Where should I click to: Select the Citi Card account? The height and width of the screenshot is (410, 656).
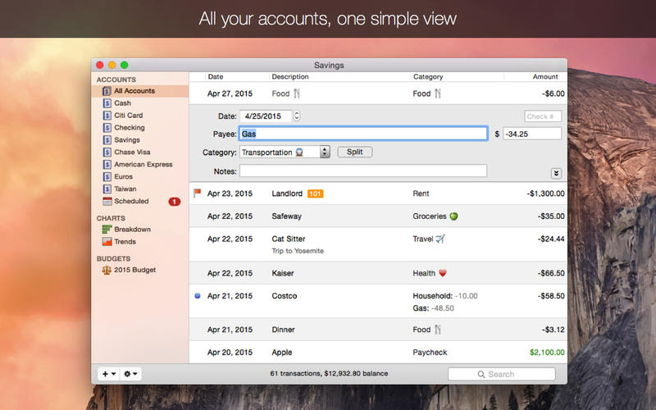coord(129,116)
